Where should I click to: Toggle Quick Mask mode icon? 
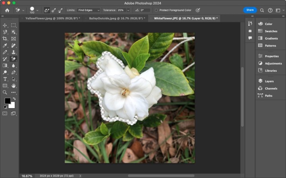(x=5, y=113)
